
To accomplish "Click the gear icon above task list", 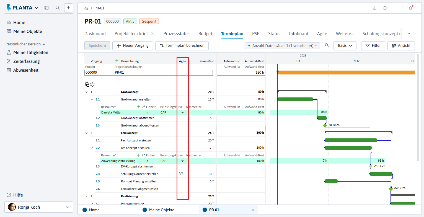I will pos(92,84).
